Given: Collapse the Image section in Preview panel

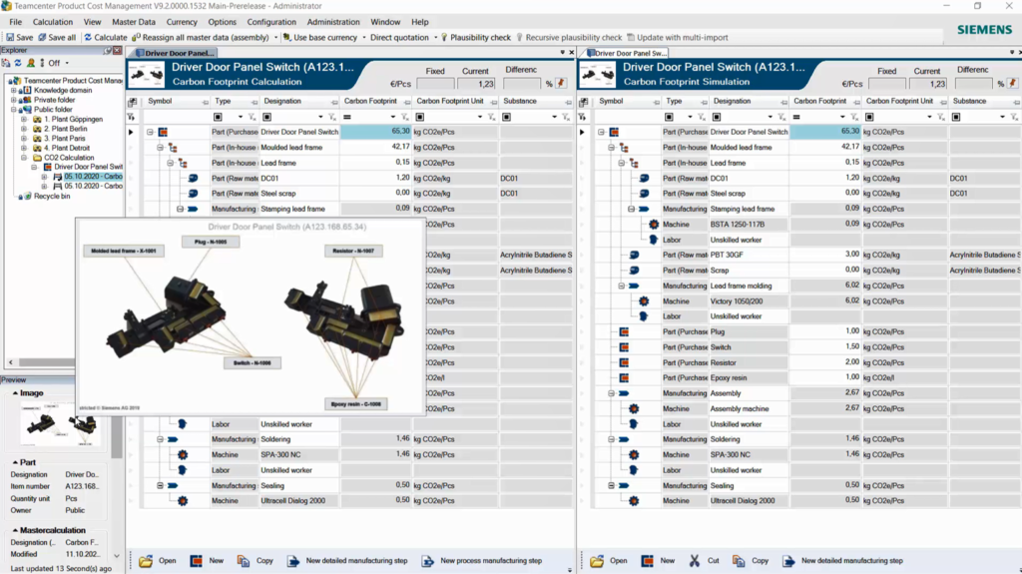Looking at the screenshot, I should pos(15,393).
